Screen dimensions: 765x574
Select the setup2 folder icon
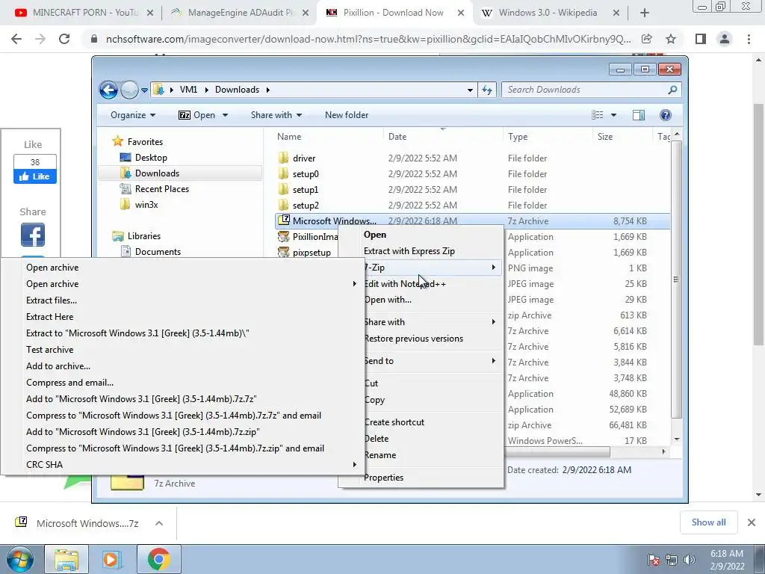coord(283,205)
